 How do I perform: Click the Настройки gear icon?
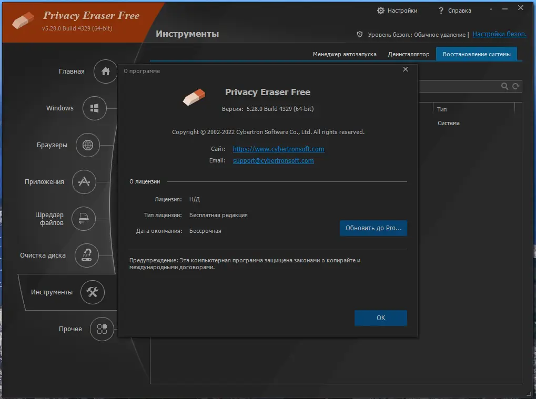pos(380,11)
